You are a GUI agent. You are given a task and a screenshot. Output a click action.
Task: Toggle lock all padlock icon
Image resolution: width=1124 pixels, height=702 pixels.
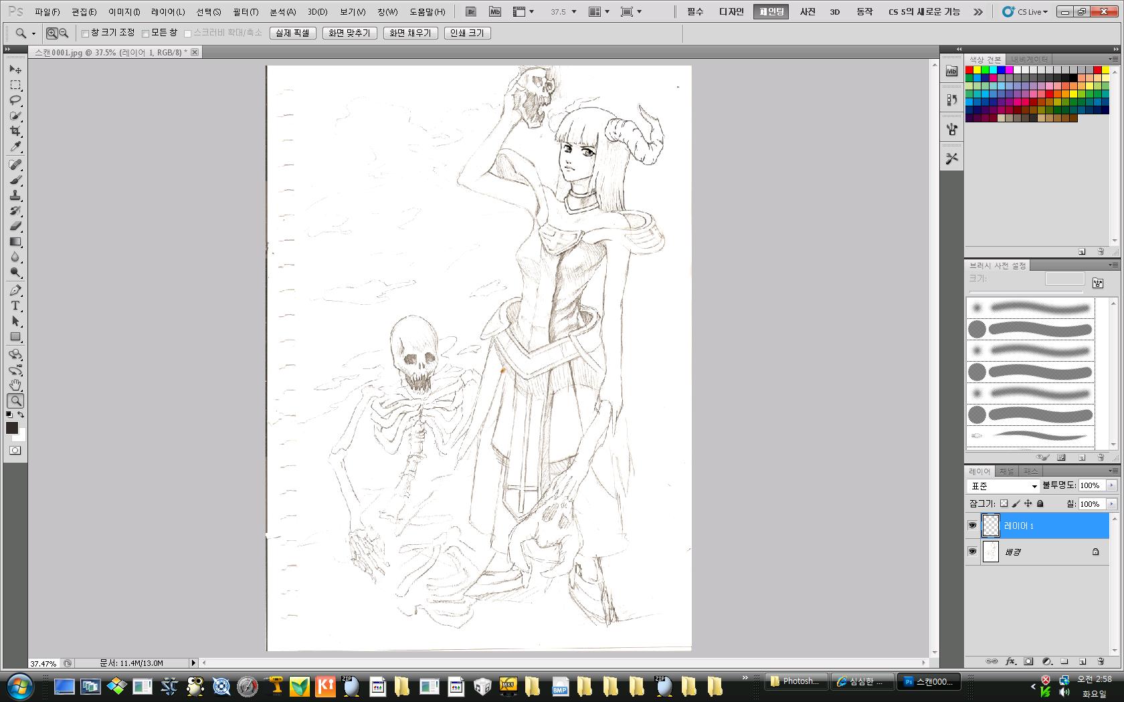[x=1040, y=503]
